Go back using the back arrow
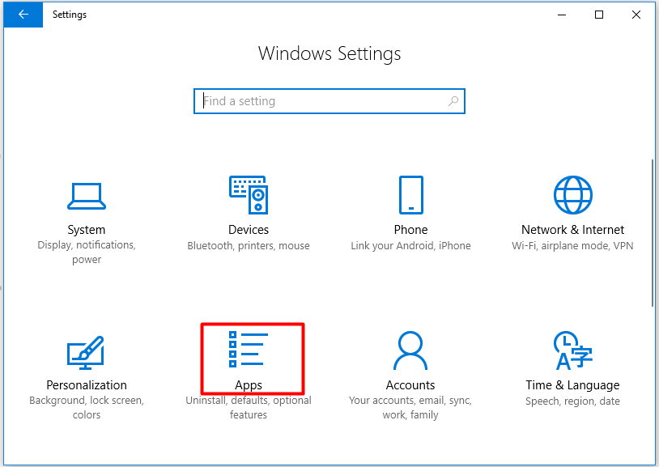 click(22, 15)
